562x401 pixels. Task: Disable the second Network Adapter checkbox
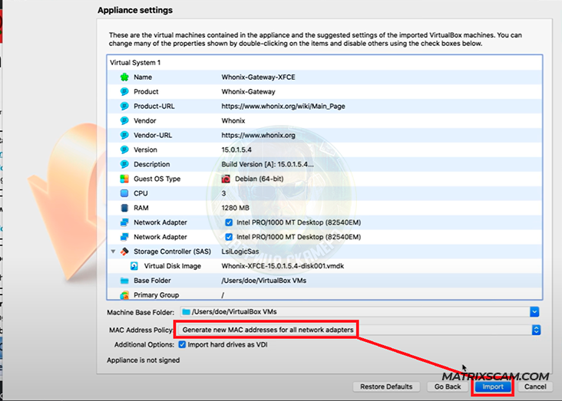click(229, 237)
